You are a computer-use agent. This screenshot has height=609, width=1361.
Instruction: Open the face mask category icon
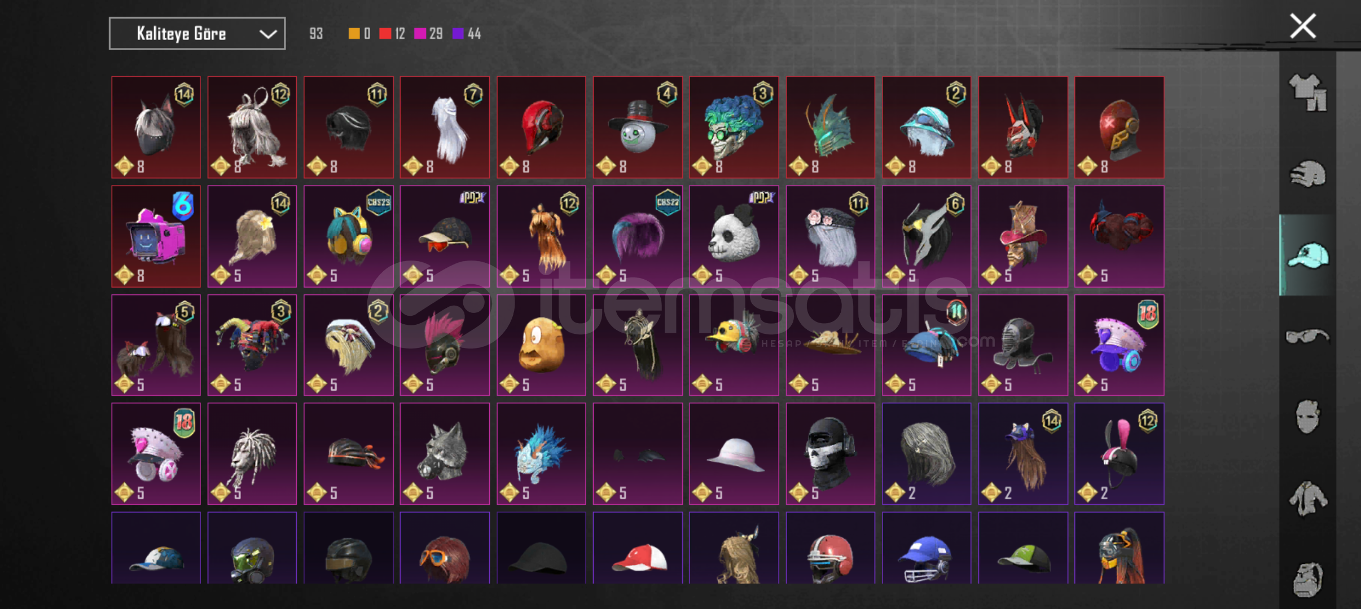[x=1307, y=417]
